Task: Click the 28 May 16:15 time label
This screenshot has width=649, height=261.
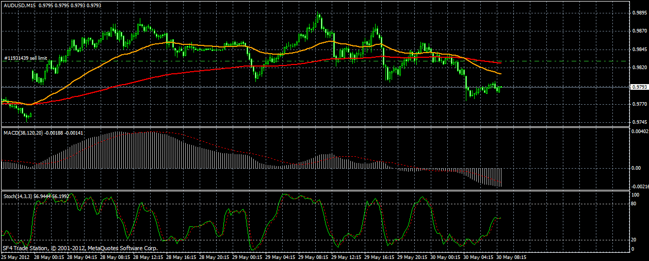Action: [180, 256]
